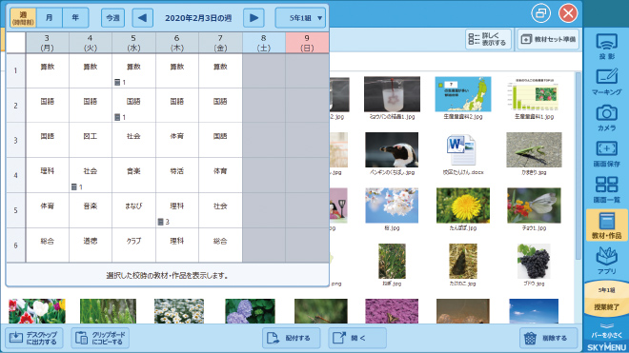Image resolution: width=629 pixels, height=353 pixels.
Task: Jump to 今週 this week
Action: (112, 18)
